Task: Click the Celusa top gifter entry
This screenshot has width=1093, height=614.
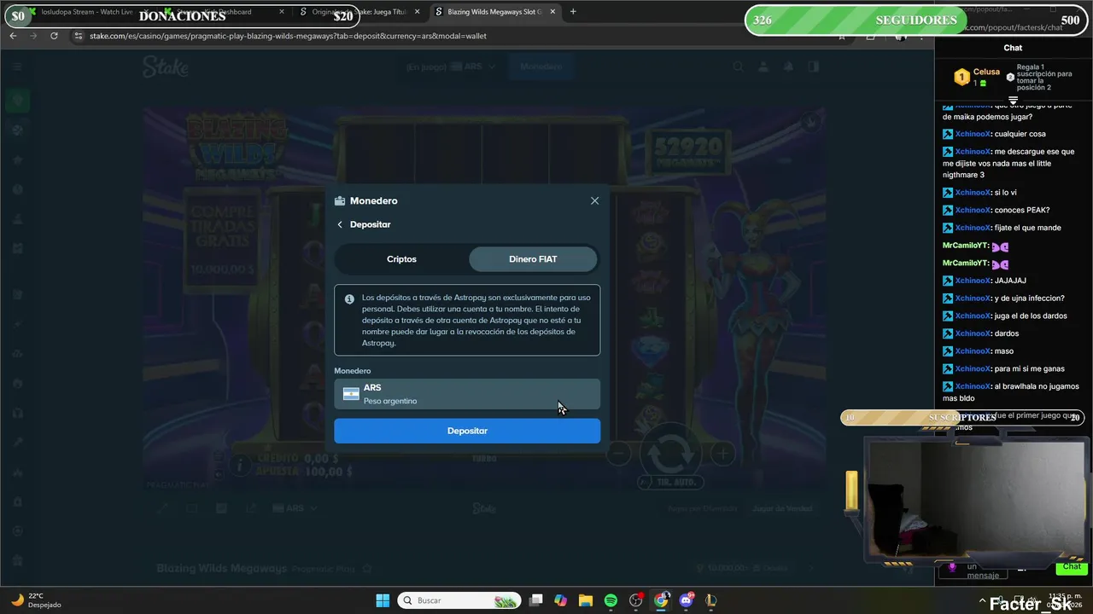Action: click(977, 77)
